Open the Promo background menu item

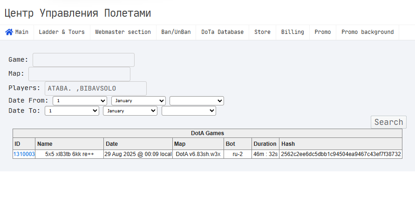[367, 32]
